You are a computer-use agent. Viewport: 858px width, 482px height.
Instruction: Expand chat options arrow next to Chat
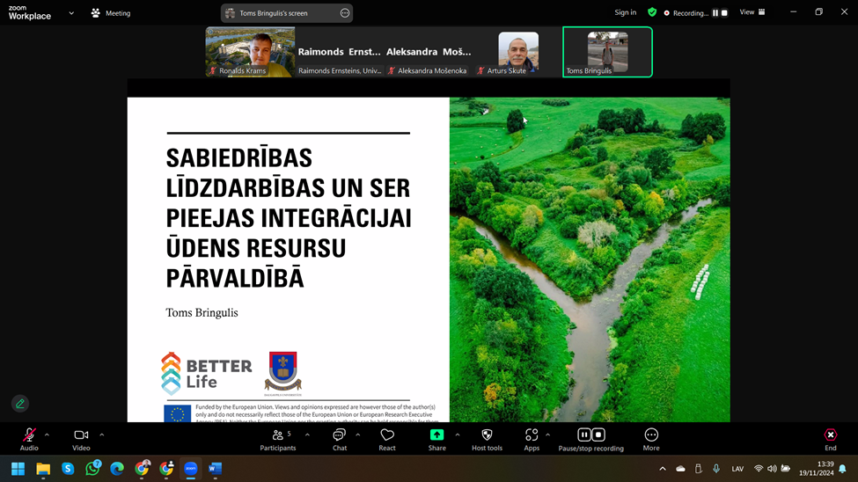[x=358, y=435]
